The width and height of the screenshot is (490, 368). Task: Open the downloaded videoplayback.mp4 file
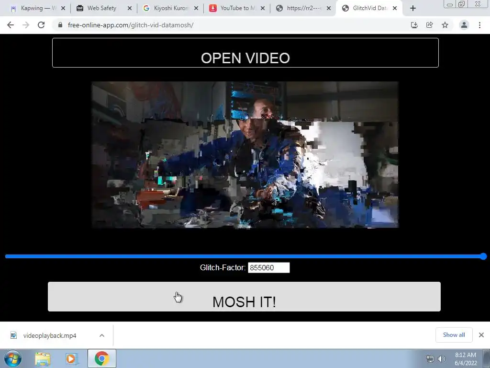point(49,335)
